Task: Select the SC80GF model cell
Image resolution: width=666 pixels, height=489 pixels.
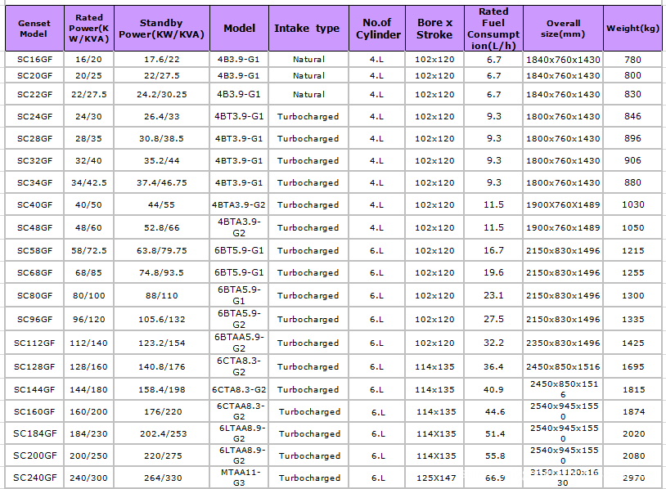Action: click(34, 295)
